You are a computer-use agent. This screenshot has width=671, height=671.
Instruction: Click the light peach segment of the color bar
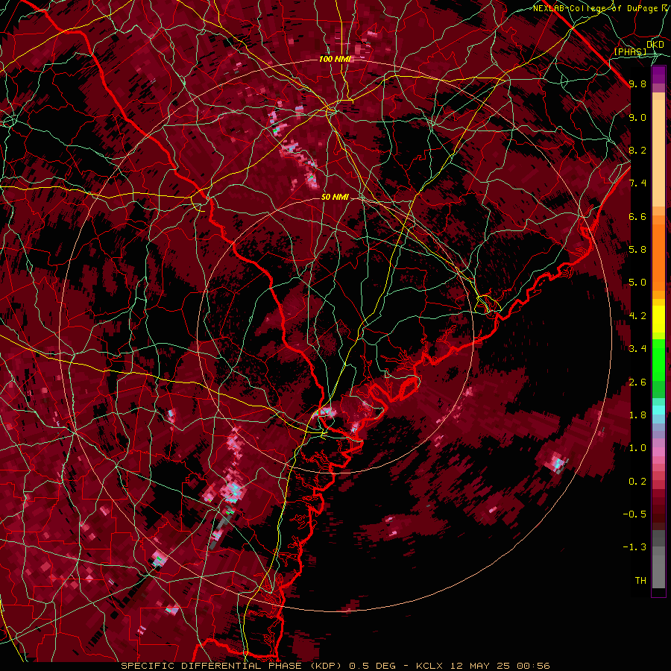658,154
